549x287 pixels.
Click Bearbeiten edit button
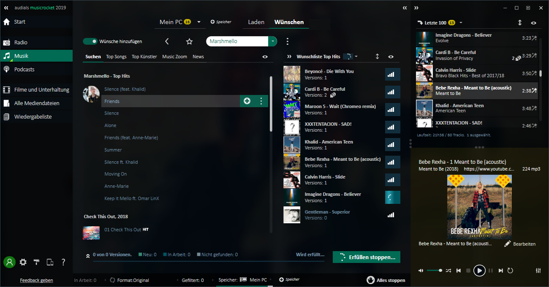520,244
